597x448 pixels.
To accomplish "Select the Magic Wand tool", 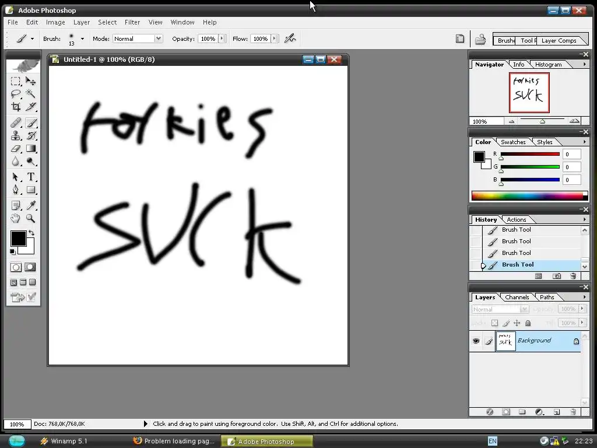I will click(31, 94).
